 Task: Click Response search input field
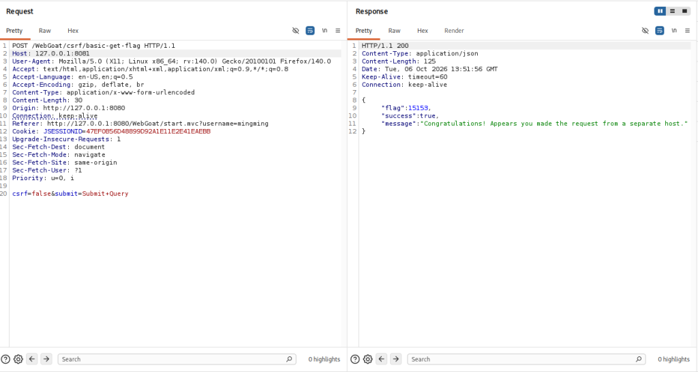coord(526,359)
